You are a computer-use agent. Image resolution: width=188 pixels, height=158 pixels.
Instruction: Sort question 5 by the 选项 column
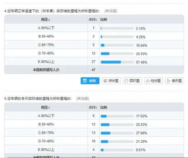[46, 108]
